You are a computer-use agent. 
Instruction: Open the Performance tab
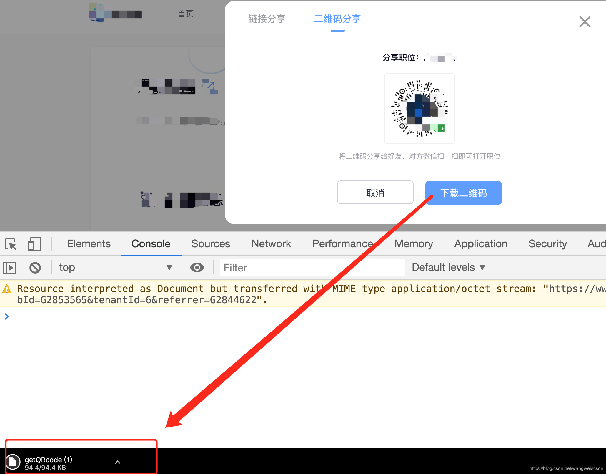point(343,244)
